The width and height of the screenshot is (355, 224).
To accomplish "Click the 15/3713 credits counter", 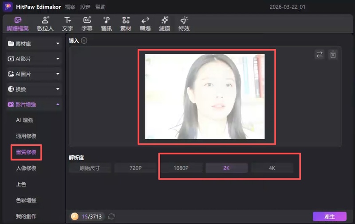I will click(x=92, y=216).
